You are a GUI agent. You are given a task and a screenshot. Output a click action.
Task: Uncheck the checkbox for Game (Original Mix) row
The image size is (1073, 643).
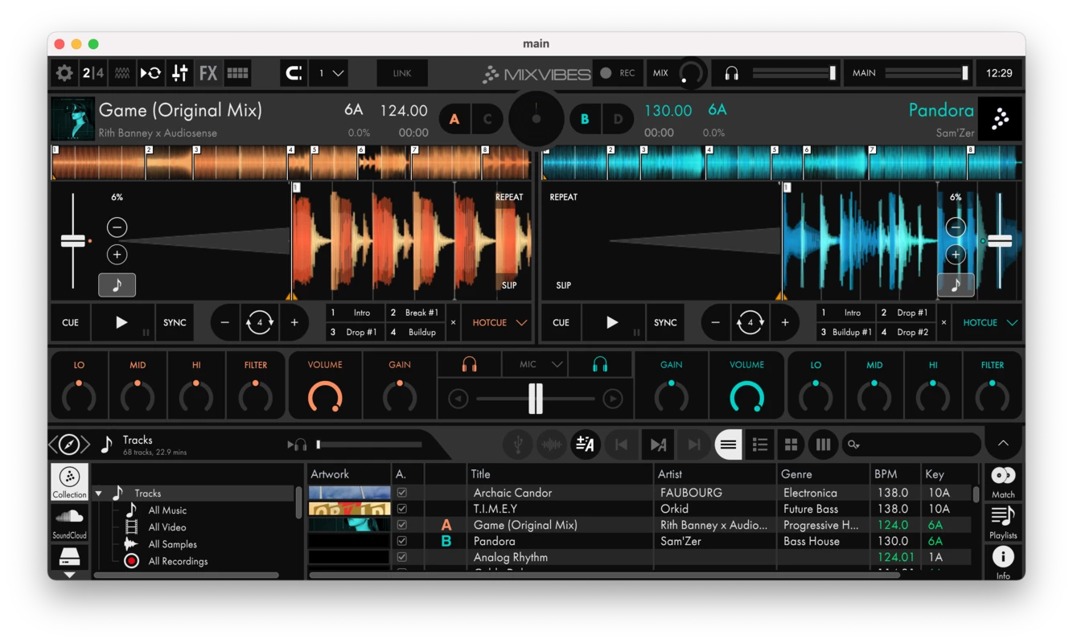(402, 525)
